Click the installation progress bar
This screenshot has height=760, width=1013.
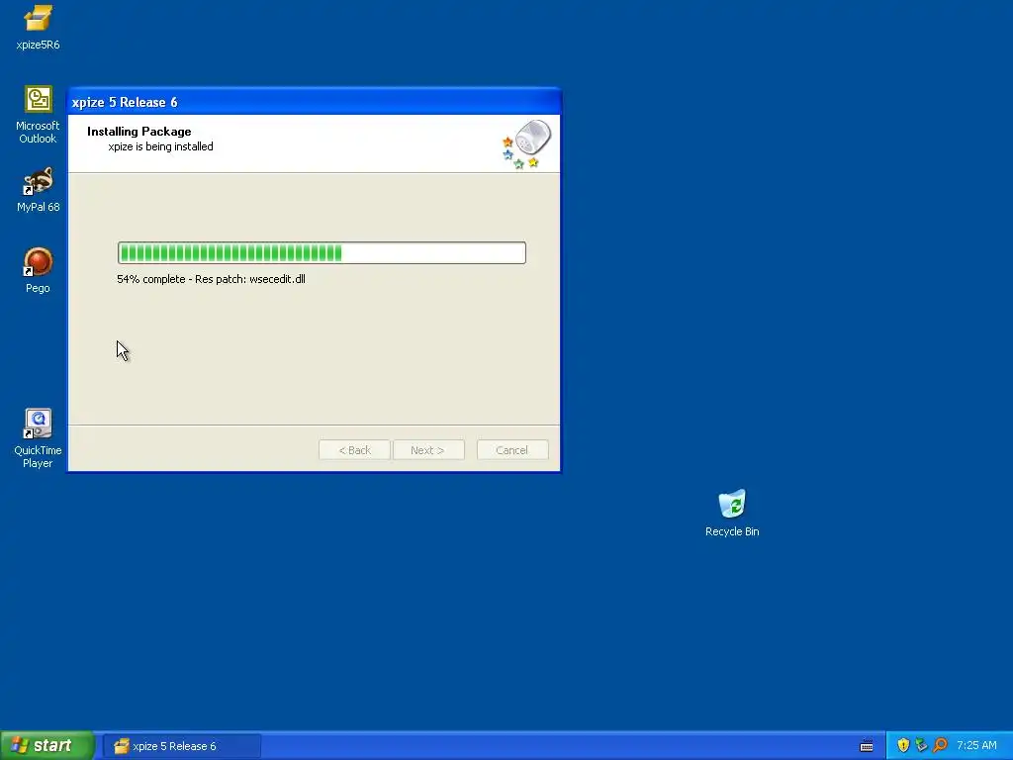click(322, 252)
